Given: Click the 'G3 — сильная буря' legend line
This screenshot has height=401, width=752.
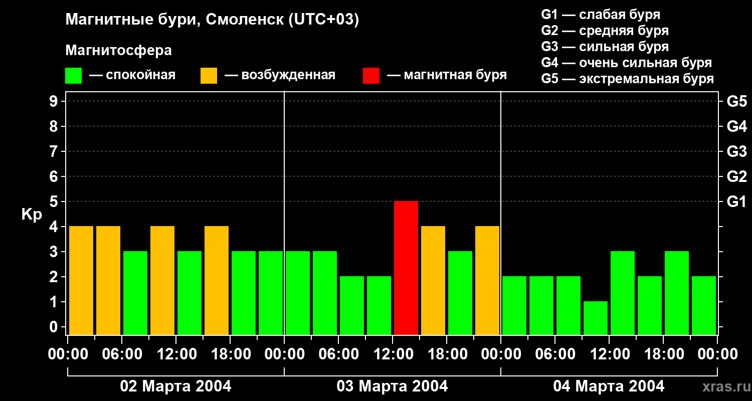Looking at the screenshot, I should [605, 47].
